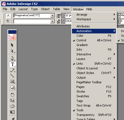Toggle the Control palette menu item
Screen dimensions: 124x120
click(x=94, y=40)
